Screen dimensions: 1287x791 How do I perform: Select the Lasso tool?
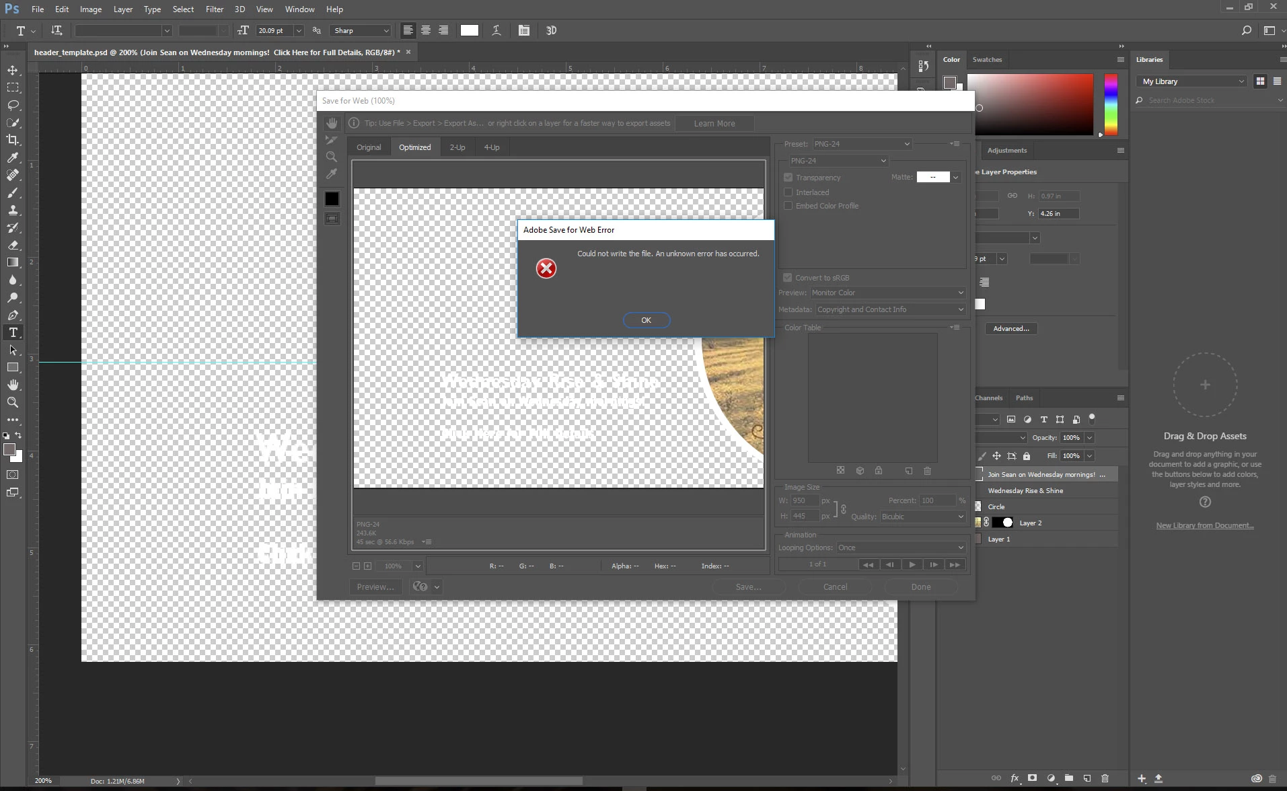tap(13, 105)
